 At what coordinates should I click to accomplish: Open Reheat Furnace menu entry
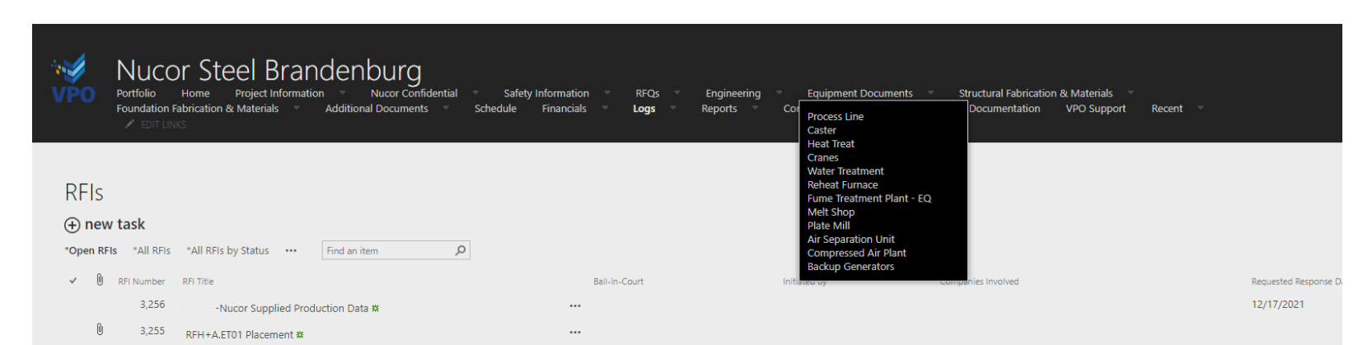842,185
